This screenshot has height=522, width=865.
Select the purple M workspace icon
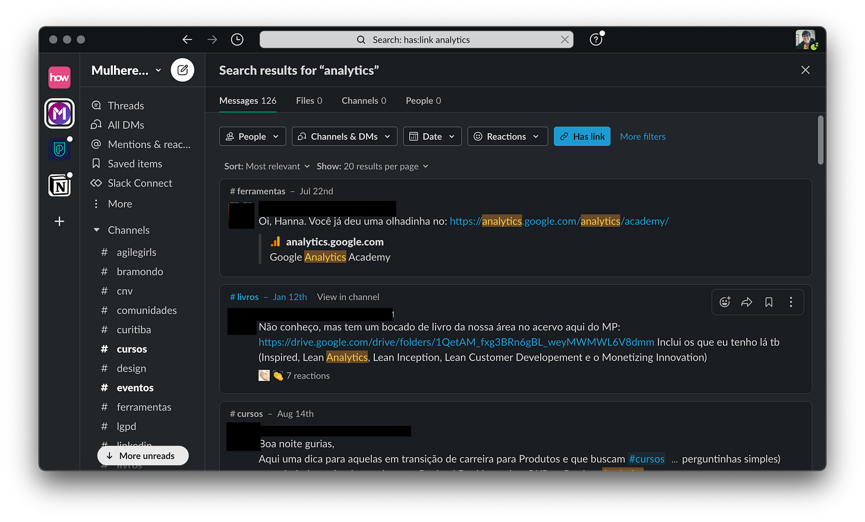(x=59, y=113)
